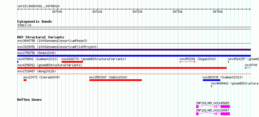259x117 pixels.
Task: Select the small red esv22073 Conrad2009 block
Action: point(25,80)
